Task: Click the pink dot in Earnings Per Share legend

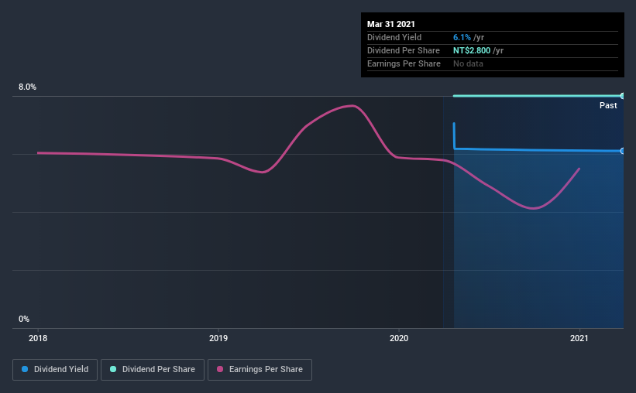Action: 220,370
